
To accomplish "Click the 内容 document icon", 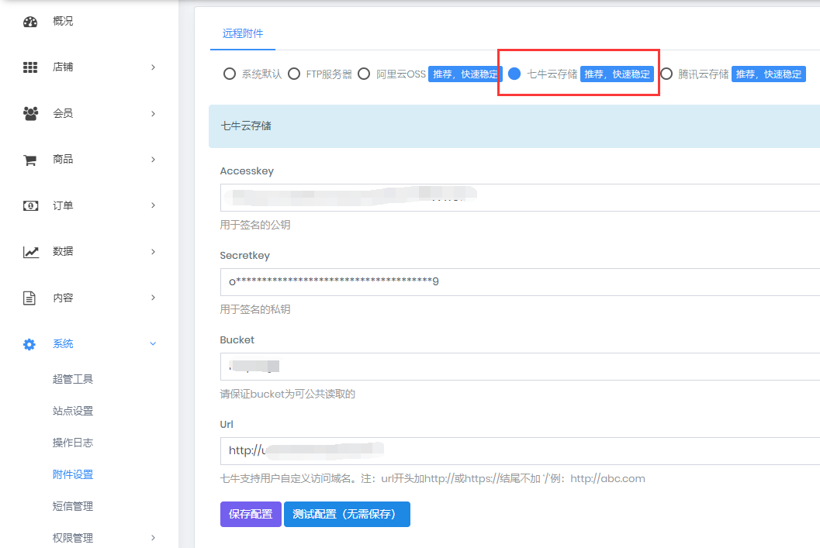I will (29, 298).
